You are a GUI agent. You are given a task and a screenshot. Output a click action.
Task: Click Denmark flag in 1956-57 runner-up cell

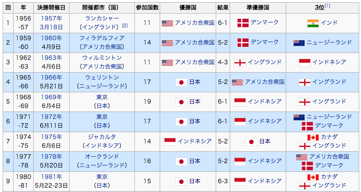click(242, 23)
